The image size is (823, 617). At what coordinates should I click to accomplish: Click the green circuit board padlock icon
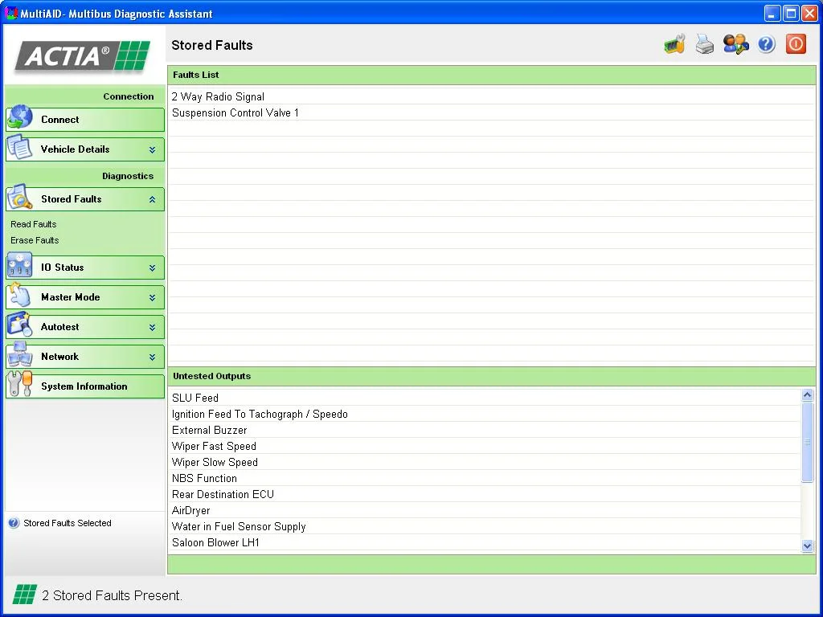pos(674,44)
